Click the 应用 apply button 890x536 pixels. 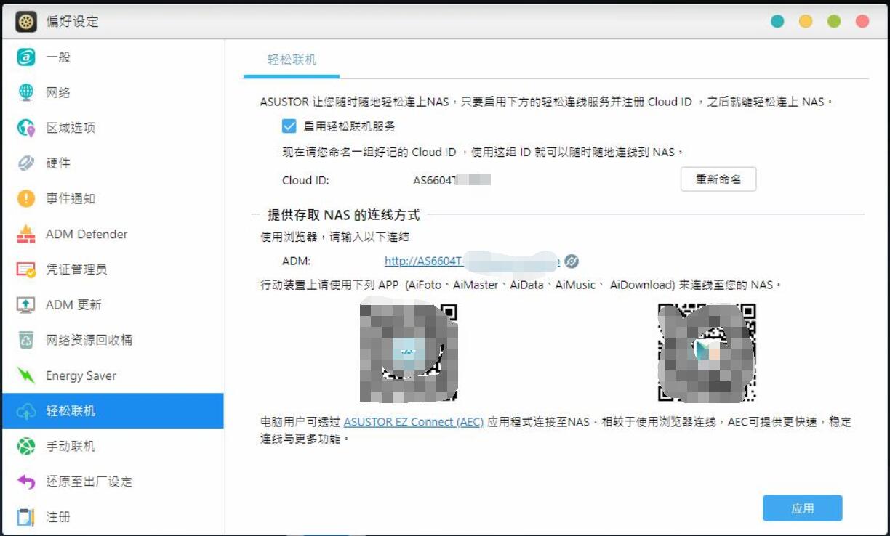pyautogui.click(x=802, y=508)
